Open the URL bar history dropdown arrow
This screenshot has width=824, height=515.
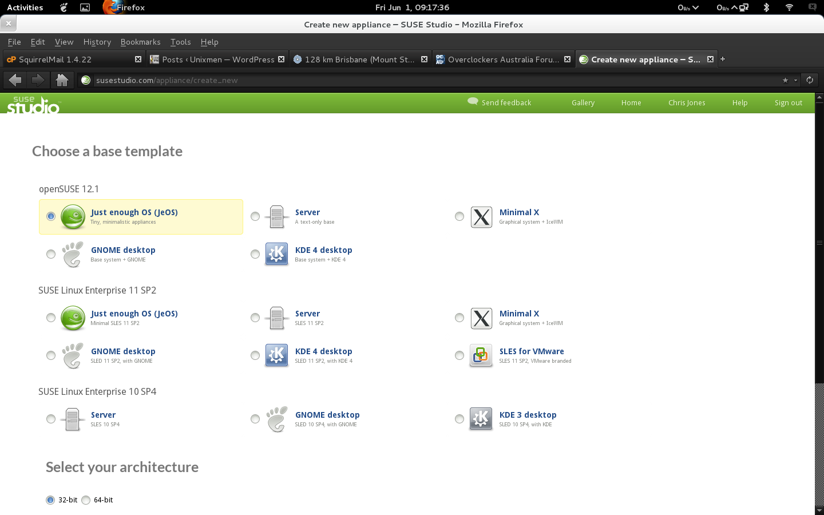point(795,80)
